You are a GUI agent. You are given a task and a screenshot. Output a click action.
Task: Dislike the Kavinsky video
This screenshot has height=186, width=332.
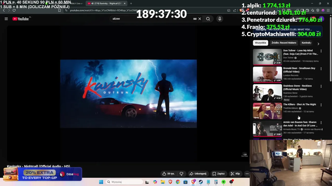pyautogui.click(x=182, y=174)
